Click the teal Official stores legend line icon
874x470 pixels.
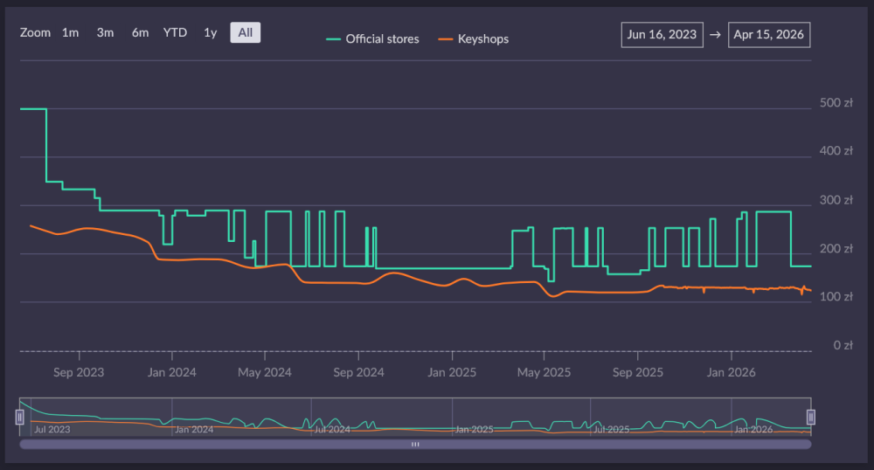pos(333,38)
